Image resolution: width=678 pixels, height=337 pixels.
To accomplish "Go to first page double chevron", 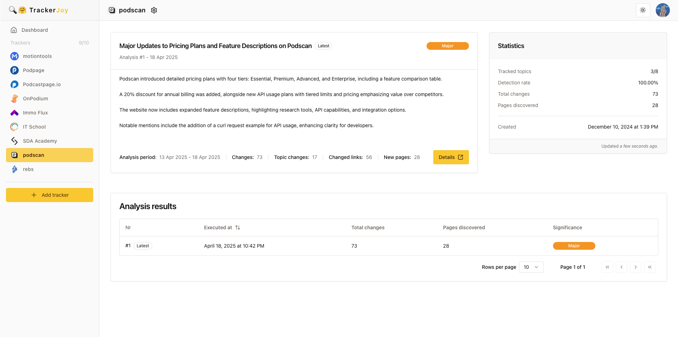I will click(607, 267).
